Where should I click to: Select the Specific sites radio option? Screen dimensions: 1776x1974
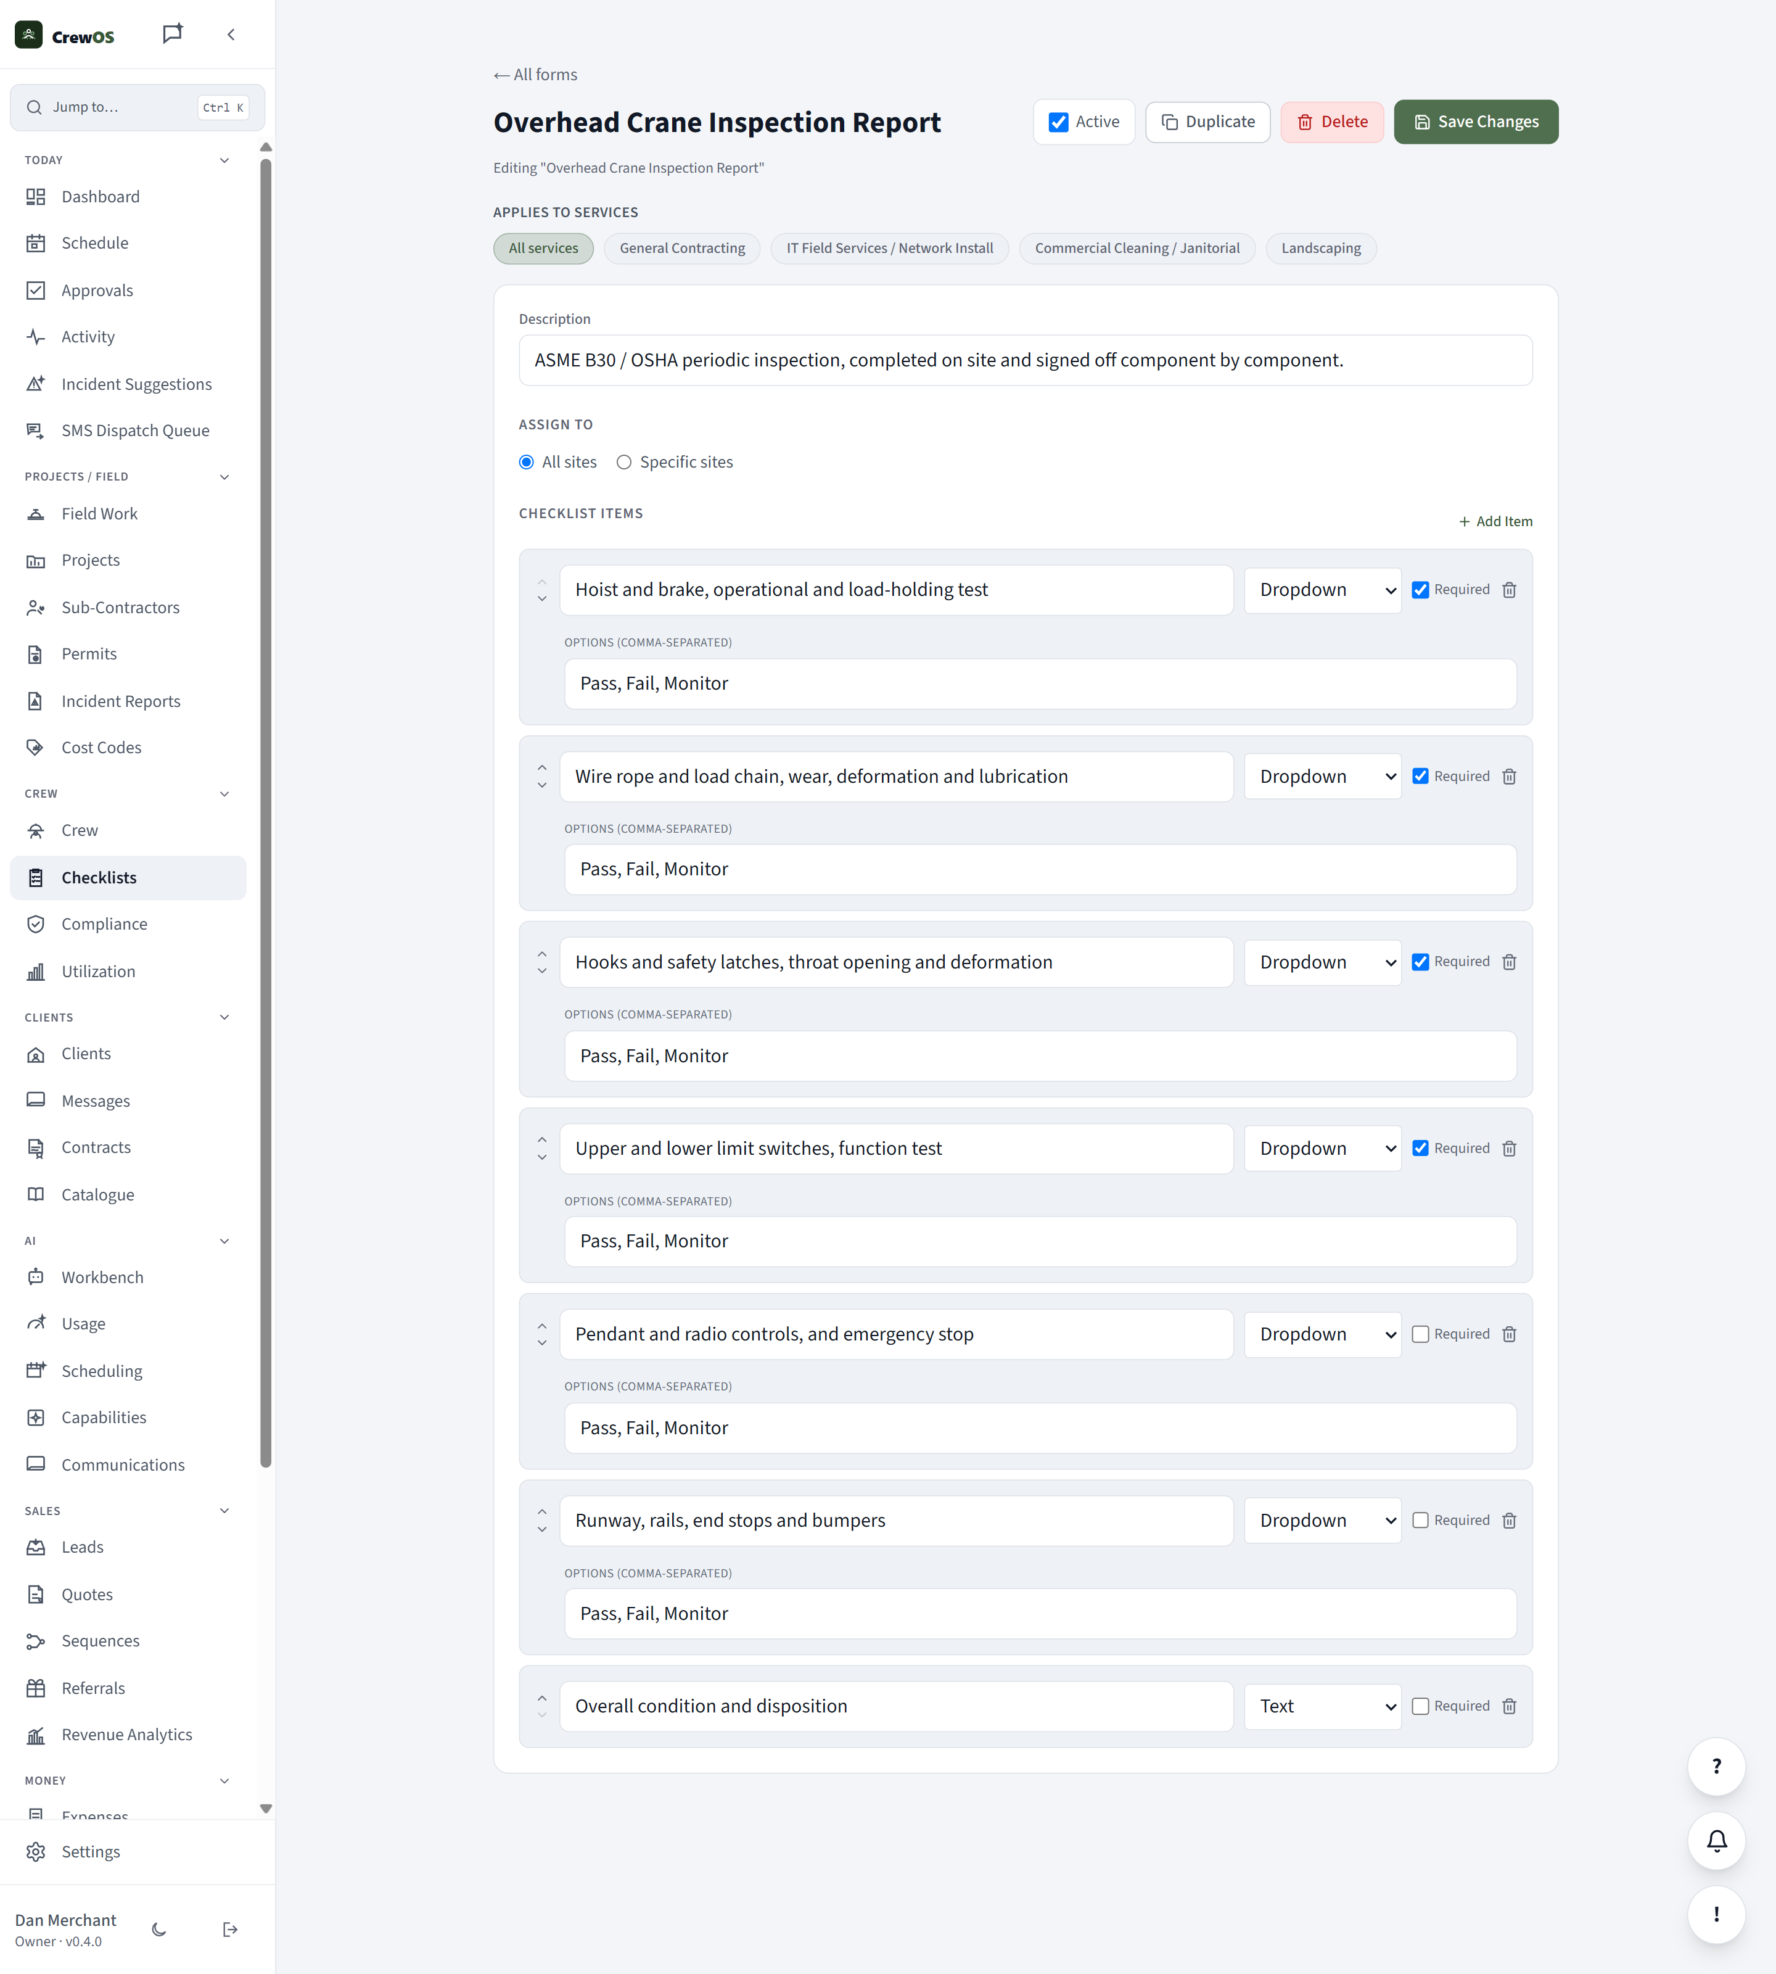623,463
